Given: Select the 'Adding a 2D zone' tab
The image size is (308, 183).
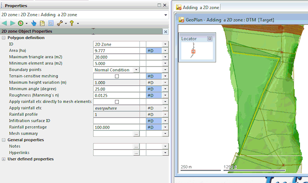Looking at the screenshot, I should (x=198, y=8).
